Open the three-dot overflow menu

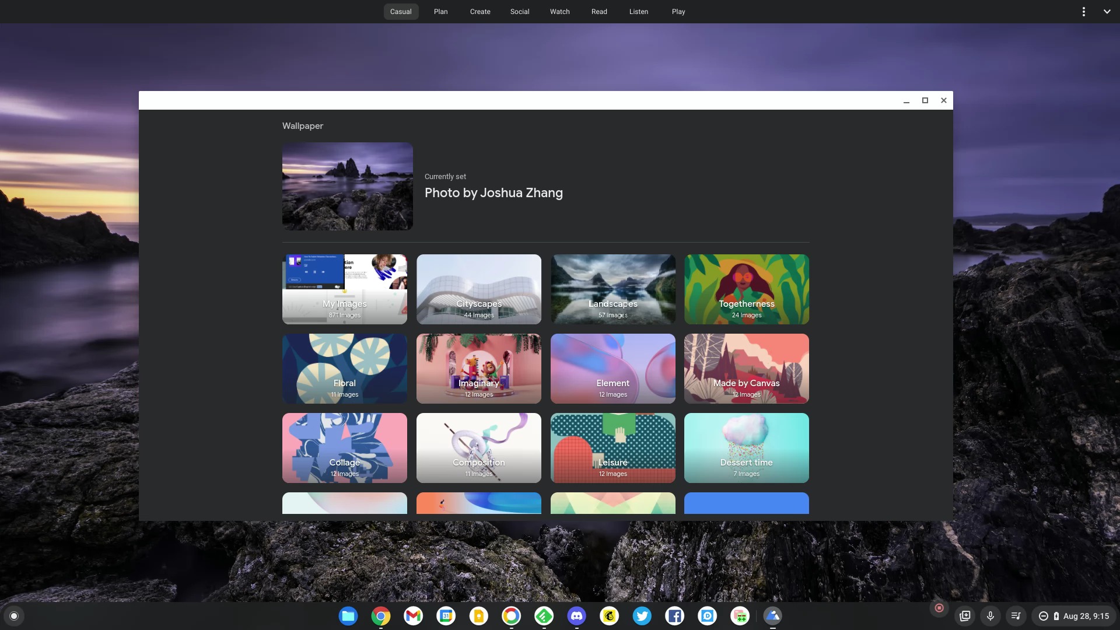pos(1084,12)
